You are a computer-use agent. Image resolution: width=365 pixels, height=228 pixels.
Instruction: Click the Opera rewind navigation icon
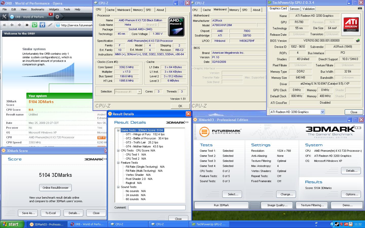[4, 25]
